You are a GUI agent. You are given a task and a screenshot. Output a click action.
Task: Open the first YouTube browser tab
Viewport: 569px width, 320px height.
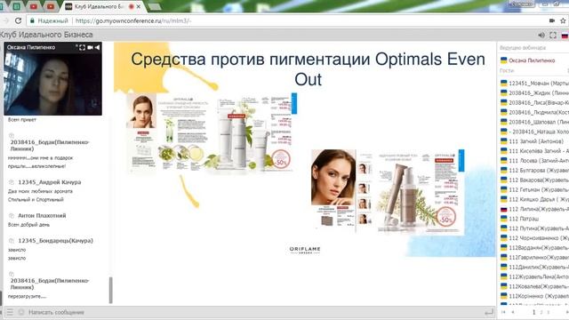pos(34,6)
